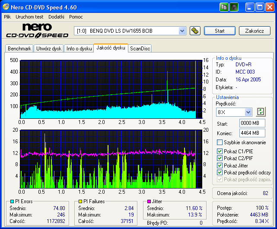Click the 16 Apr 2005 date value
Image resolution: width=277 pixels, height=229 pixels.
tap(248, 80)
